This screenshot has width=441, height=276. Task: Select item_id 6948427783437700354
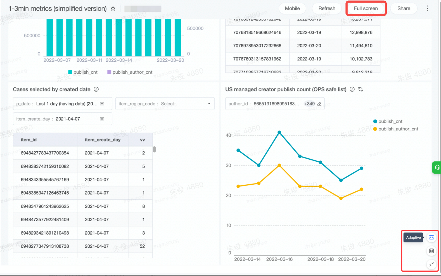tap(45, 153)
